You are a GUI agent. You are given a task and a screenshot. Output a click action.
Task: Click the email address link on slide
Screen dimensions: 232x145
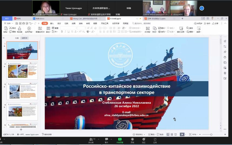pyautogui.click(x=126, y=115)
